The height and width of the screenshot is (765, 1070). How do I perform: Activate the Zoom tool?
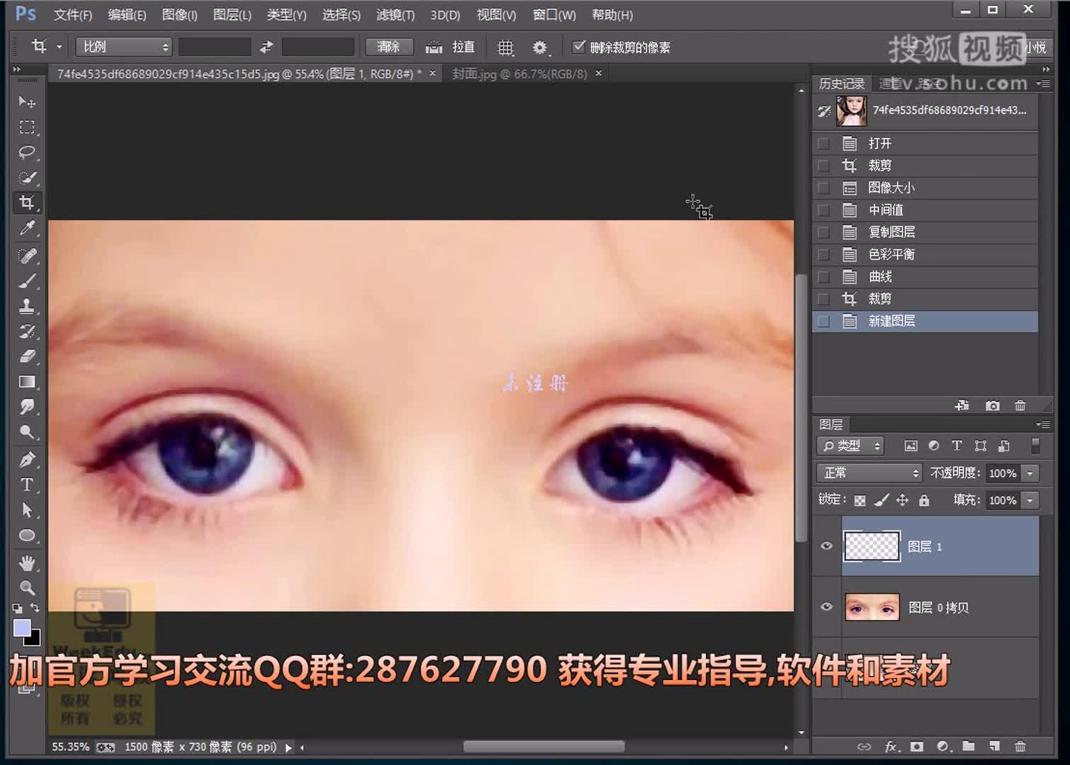28,587
